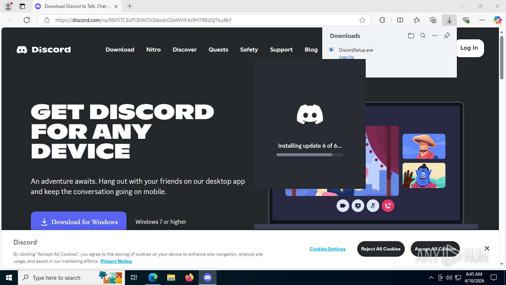Click Download for Windows button
This screenshot has height=285, width=506.
click(79, 222)
